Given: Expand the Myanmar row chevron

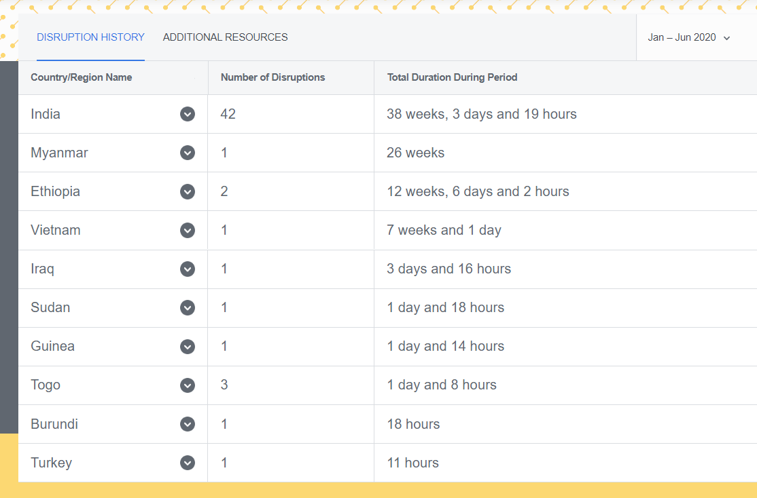Looking at the screenshot, I should [188, 153].
